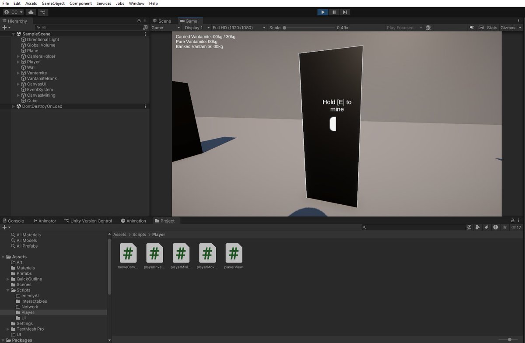Open the Component menu
This screenshot has height=343, width=525.
click(x=80, y=3)
